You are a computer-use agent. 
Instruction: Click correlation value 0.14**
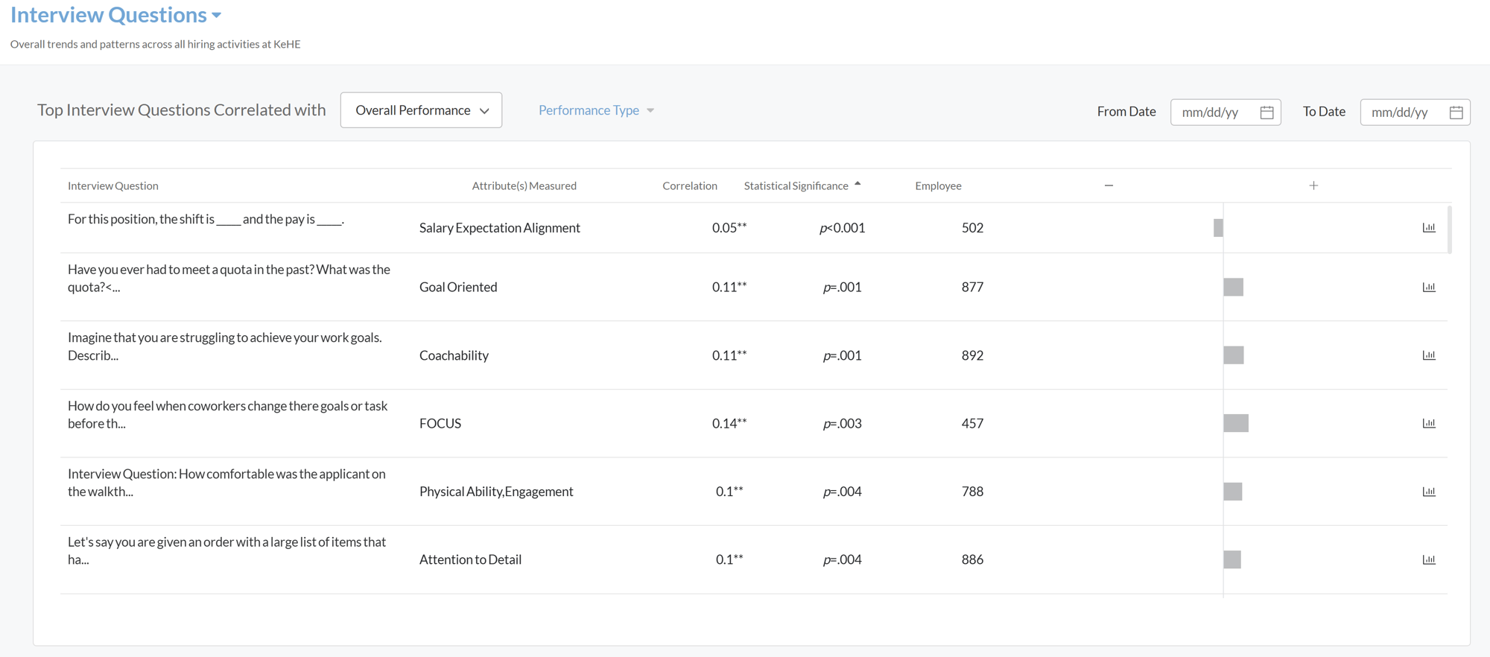click(729, 424)
